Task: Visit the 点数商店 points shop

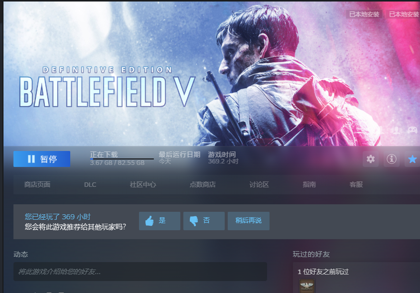Action: click(202, 184)
